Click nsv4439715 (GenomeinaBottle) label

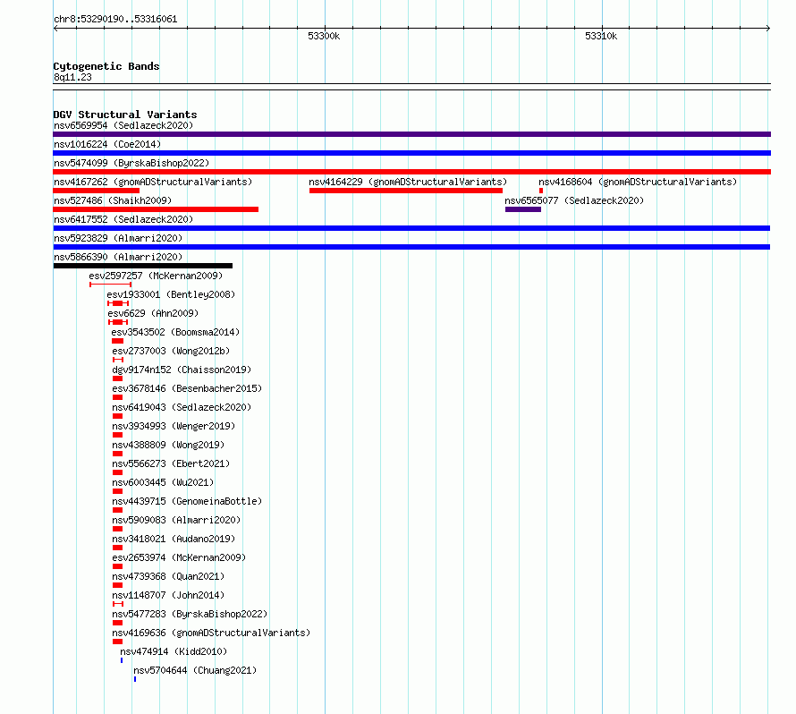(187, 501)
